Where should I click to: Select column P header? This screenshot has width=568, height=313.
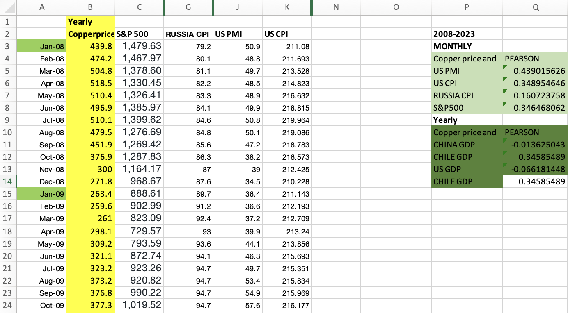point(467,7)
